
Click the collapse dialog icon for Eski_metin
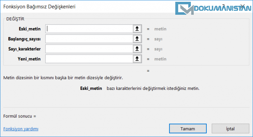[137, 29]
